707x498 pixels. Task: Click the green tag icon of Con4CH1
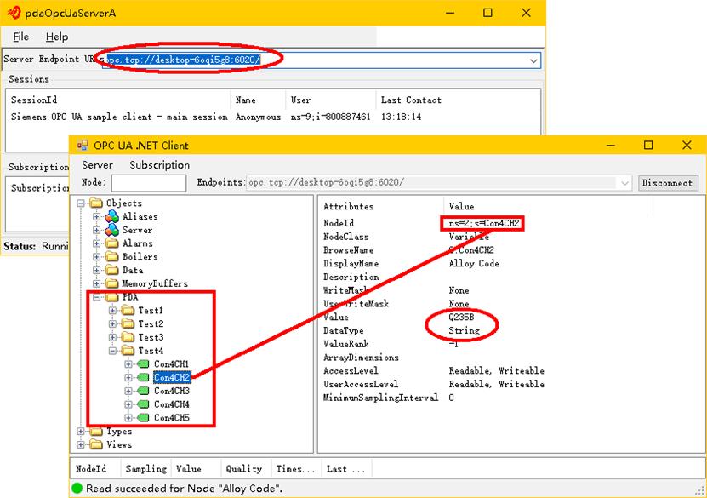[x=143, y=364]
